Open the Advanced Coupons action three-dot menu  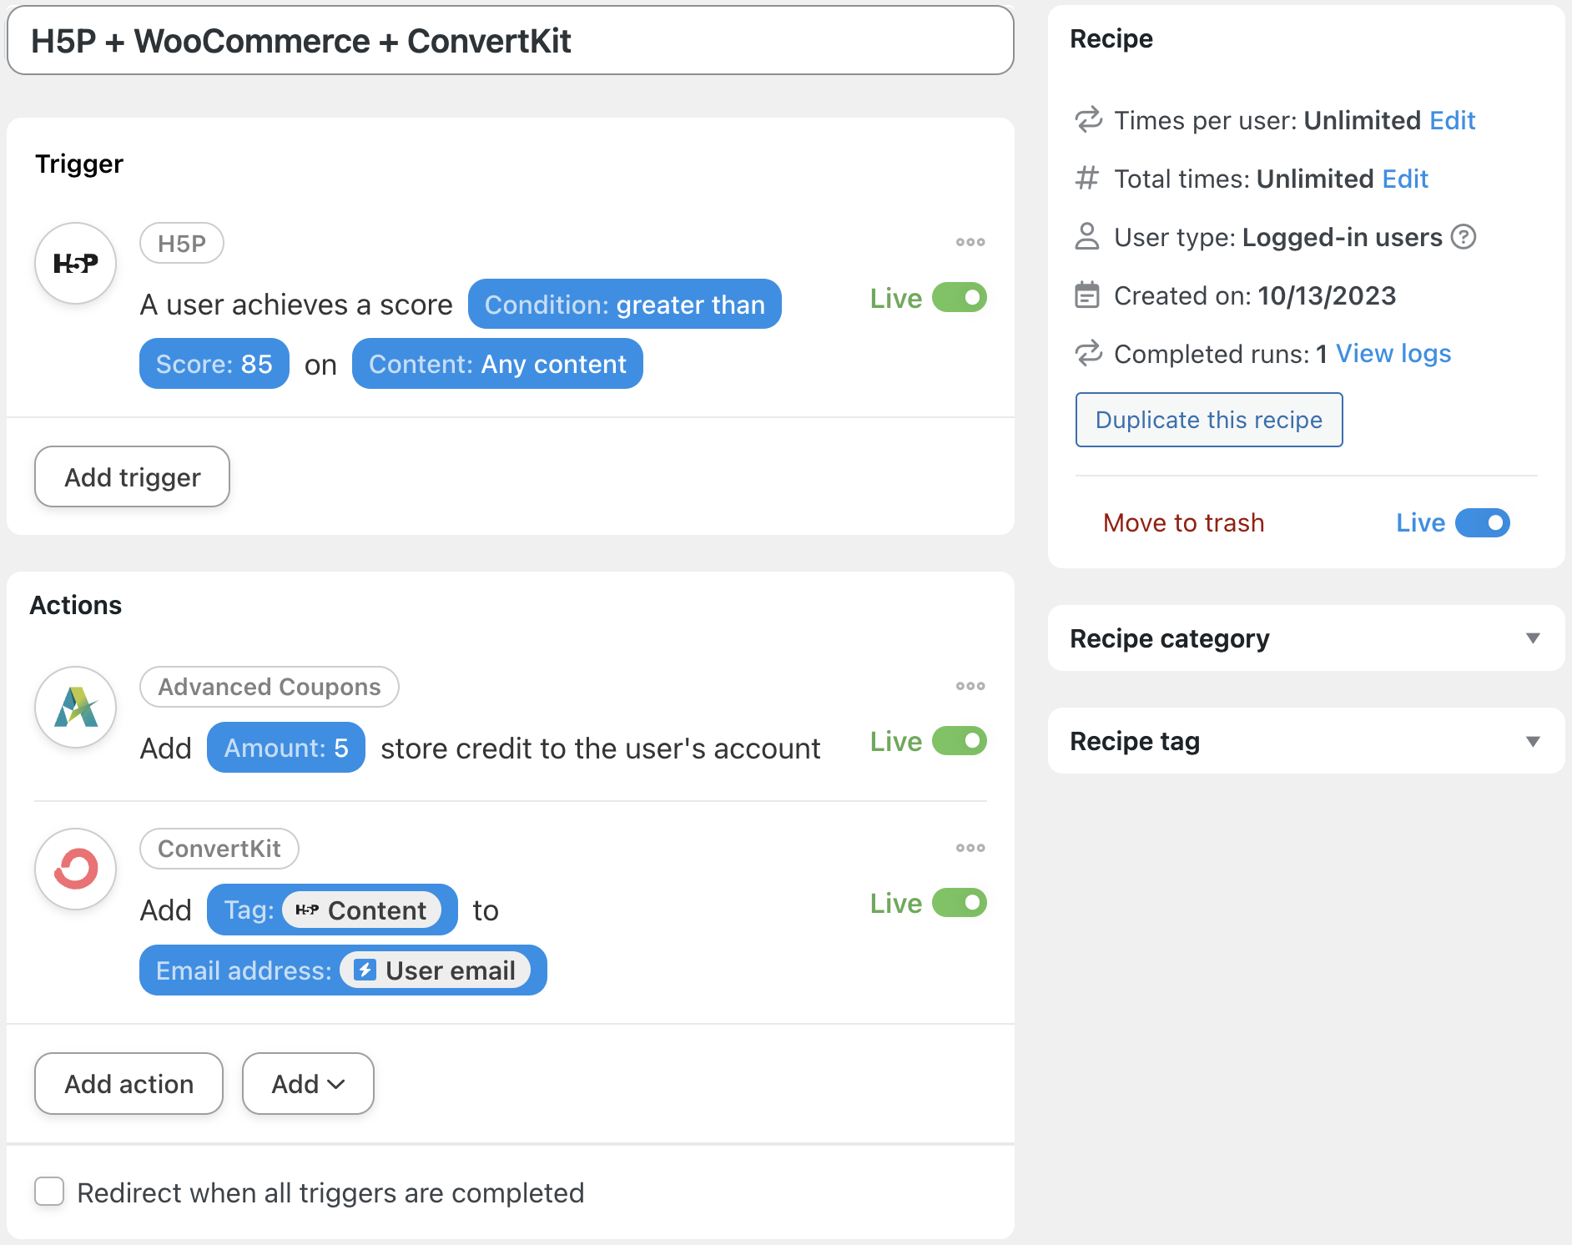pos(970,686)
